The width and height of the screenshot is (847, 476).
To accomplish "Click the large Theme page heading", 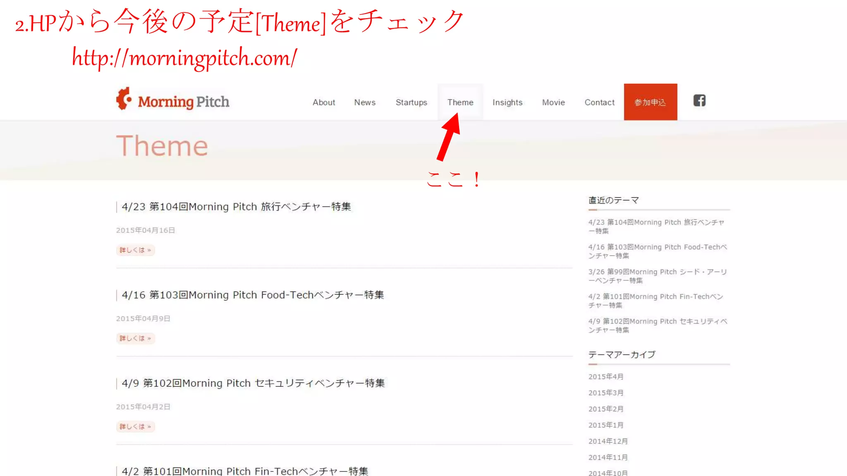I will [x=162, y=146].
